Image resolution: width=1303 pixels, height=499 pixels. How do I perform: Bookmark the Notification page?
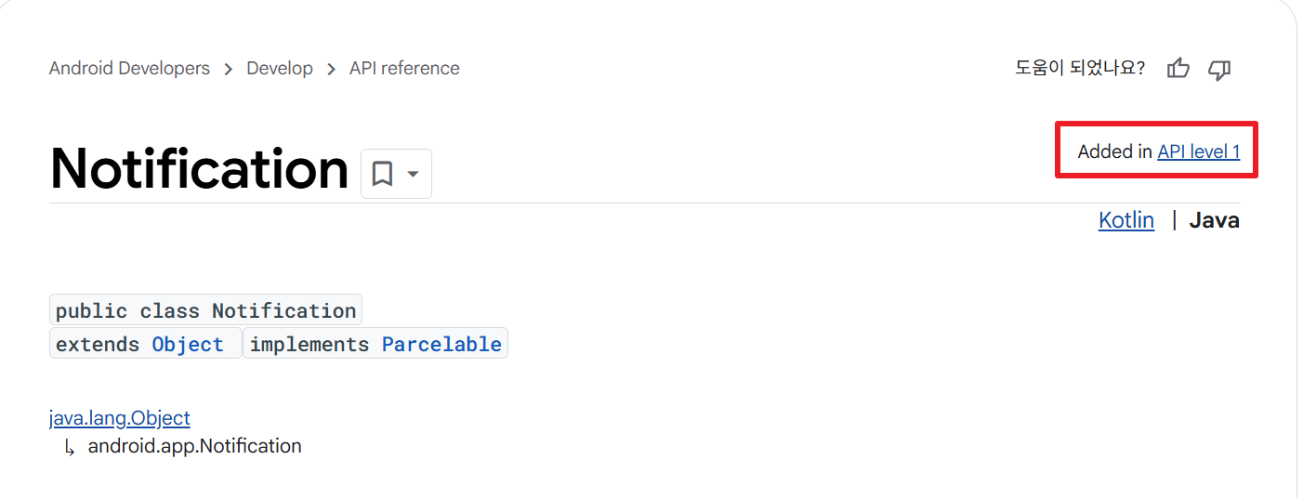tap(382, 174)
